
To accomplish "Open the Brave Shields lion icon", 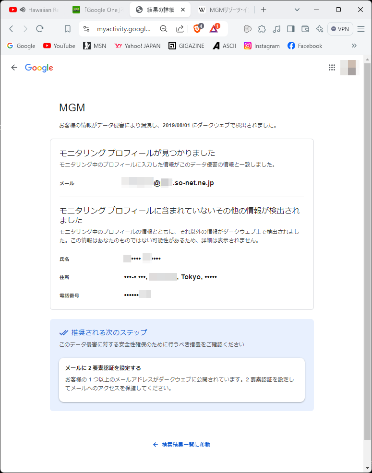I will tap(198, 28).
